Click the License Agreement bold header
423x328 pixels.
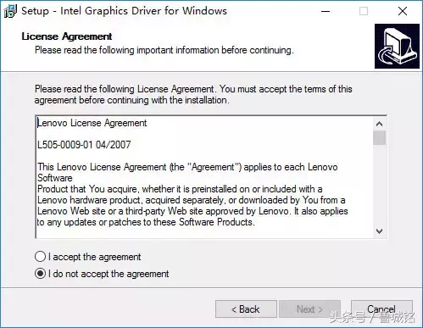click(67, 36)
